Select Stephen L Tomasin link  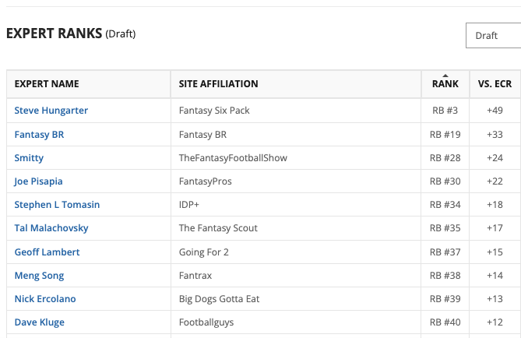coord(57,205)
